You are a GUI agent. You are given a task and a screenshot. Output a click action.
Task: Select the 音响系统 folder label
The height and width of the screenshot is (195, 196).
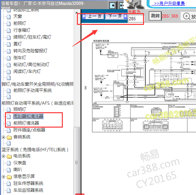click(22, 137)
